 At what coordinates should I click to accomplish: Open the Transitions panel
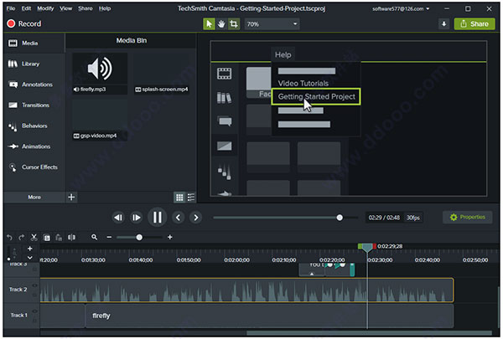34,105
